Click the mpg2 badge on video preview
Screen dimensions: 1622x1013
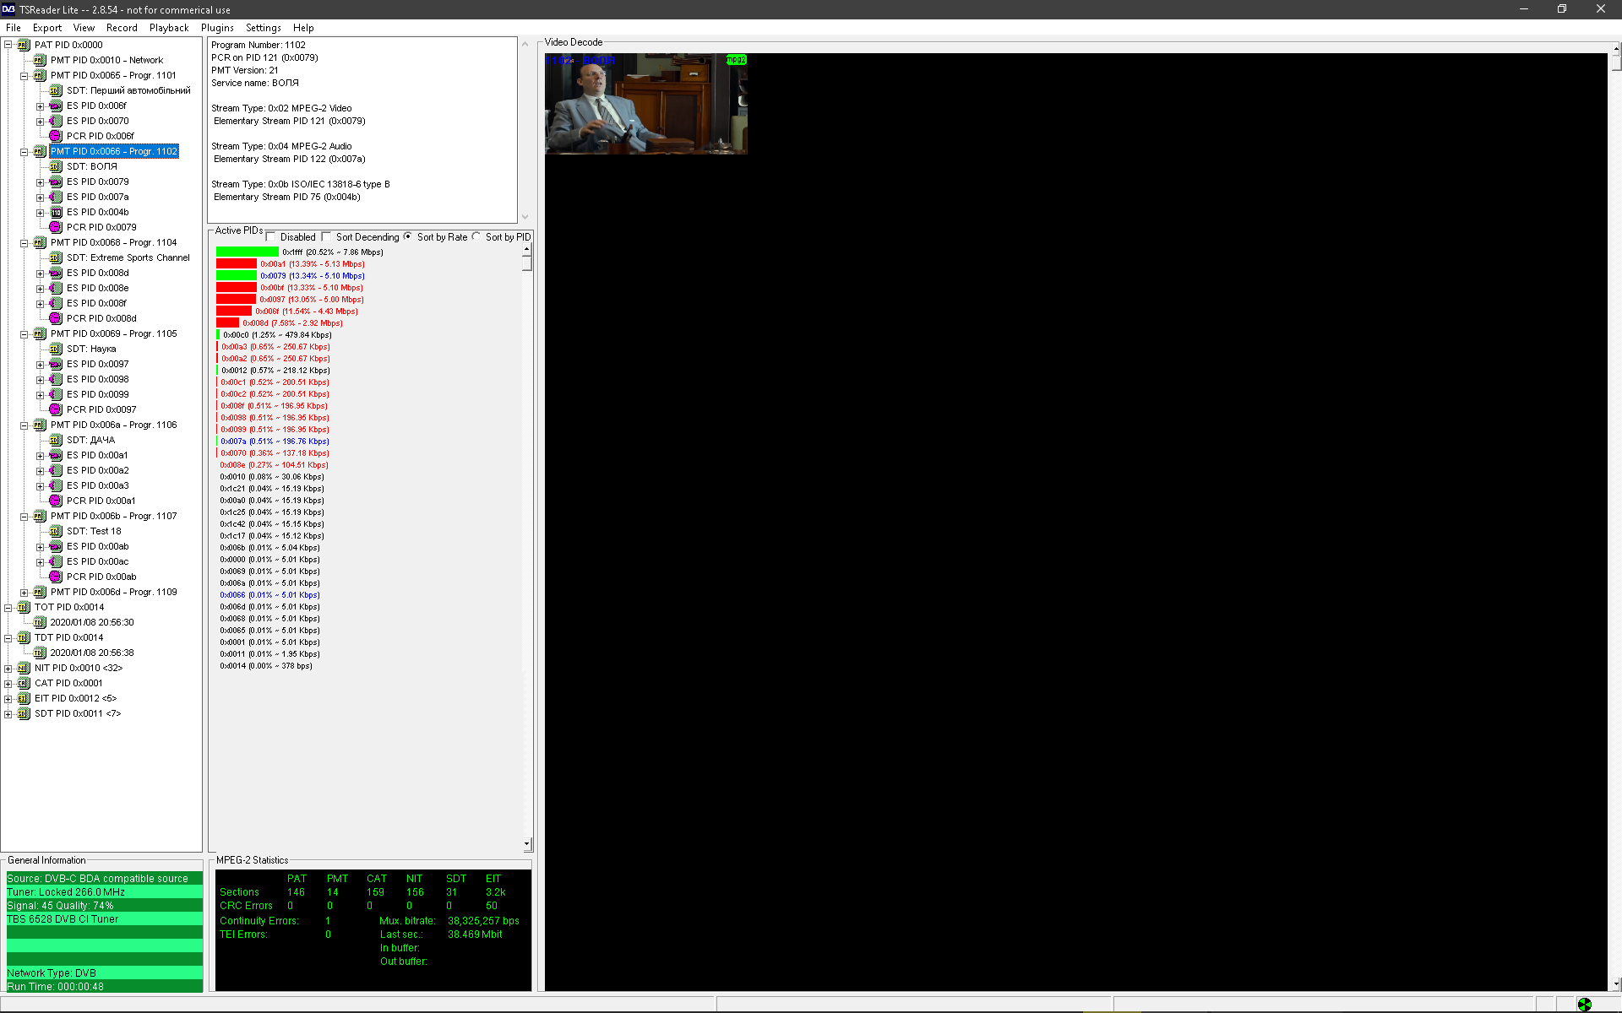tap(736, 60)
